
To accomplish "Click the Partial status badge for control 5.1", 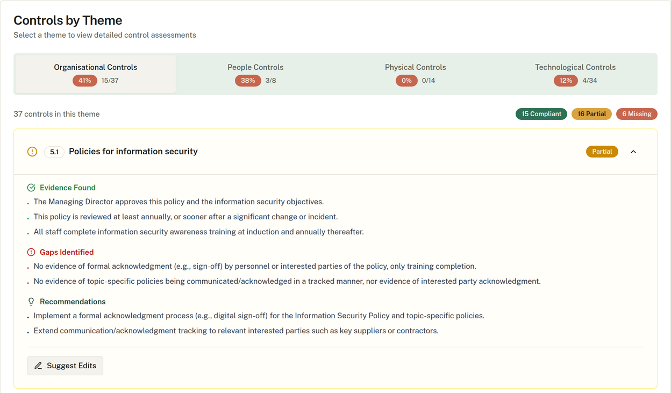I will (x=602, y=152).
